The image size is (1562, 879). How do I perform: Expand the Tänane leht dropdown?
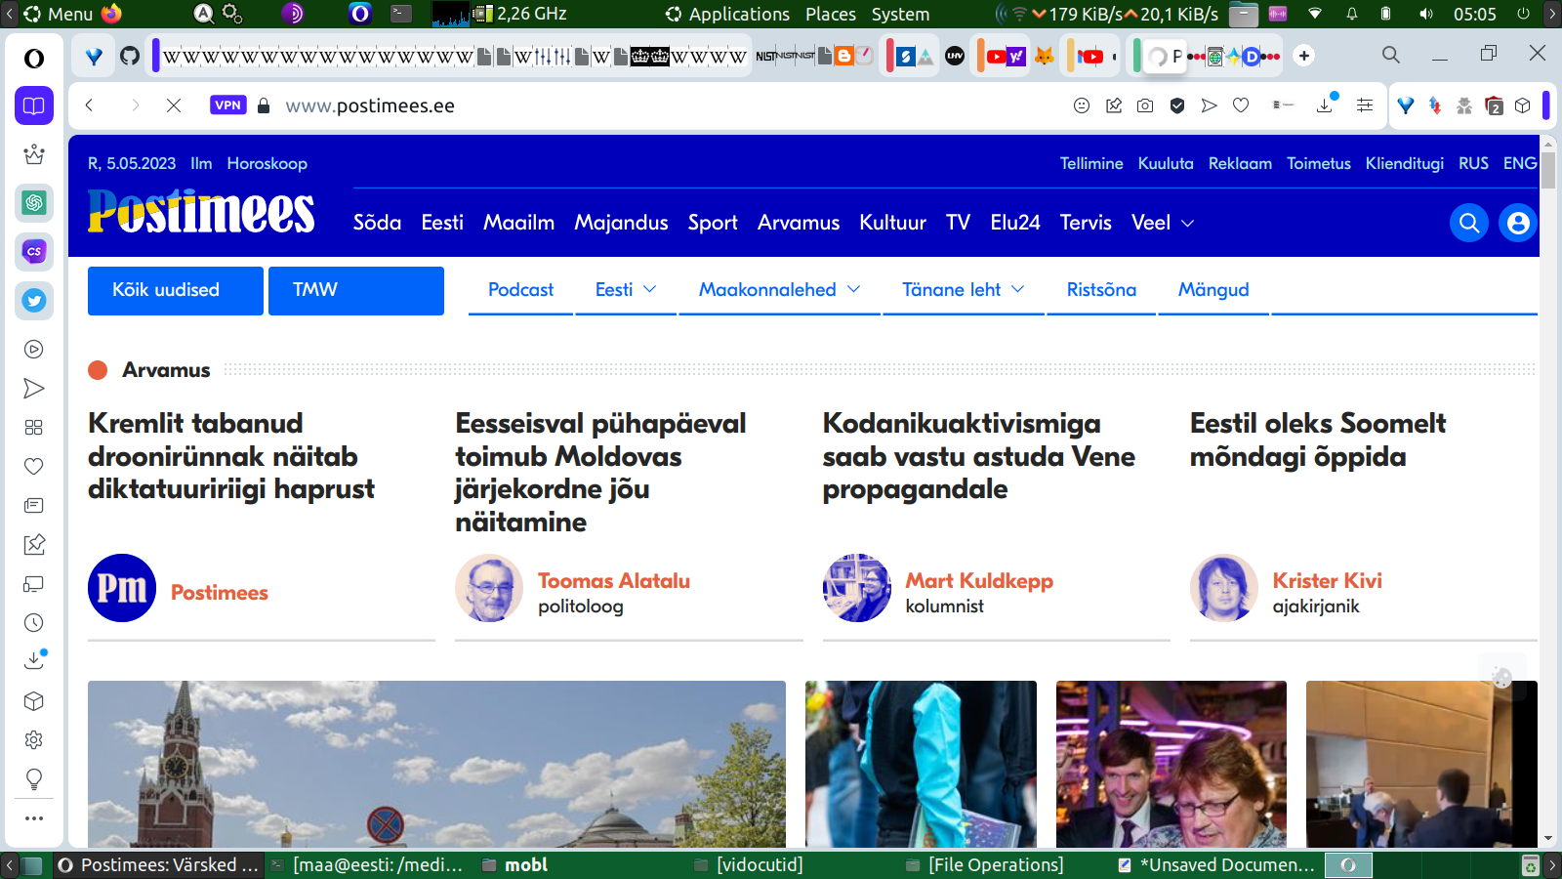[963, 290]
